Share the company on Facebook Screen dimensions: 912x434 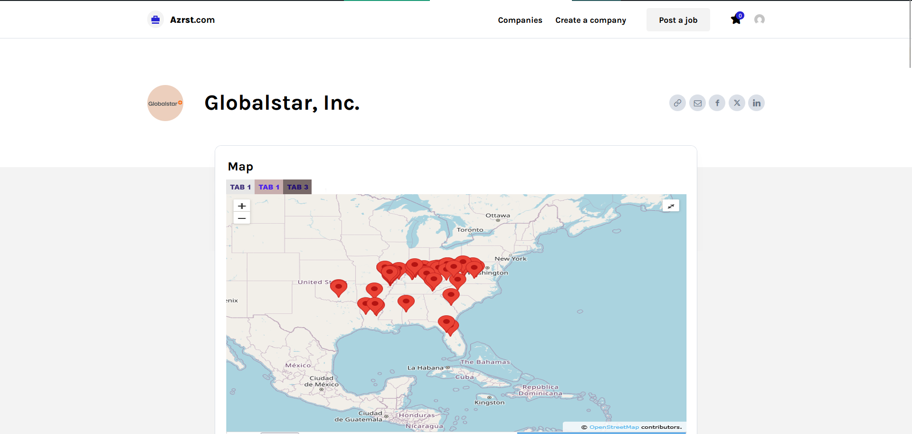(x=717, y=103)
